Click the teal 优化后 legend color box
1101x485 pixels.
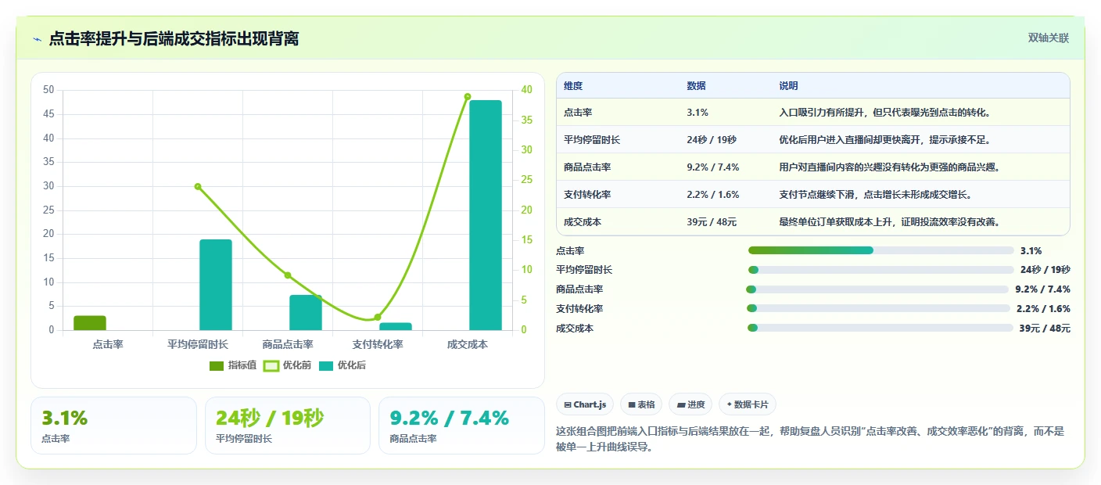tap(326, 365)
